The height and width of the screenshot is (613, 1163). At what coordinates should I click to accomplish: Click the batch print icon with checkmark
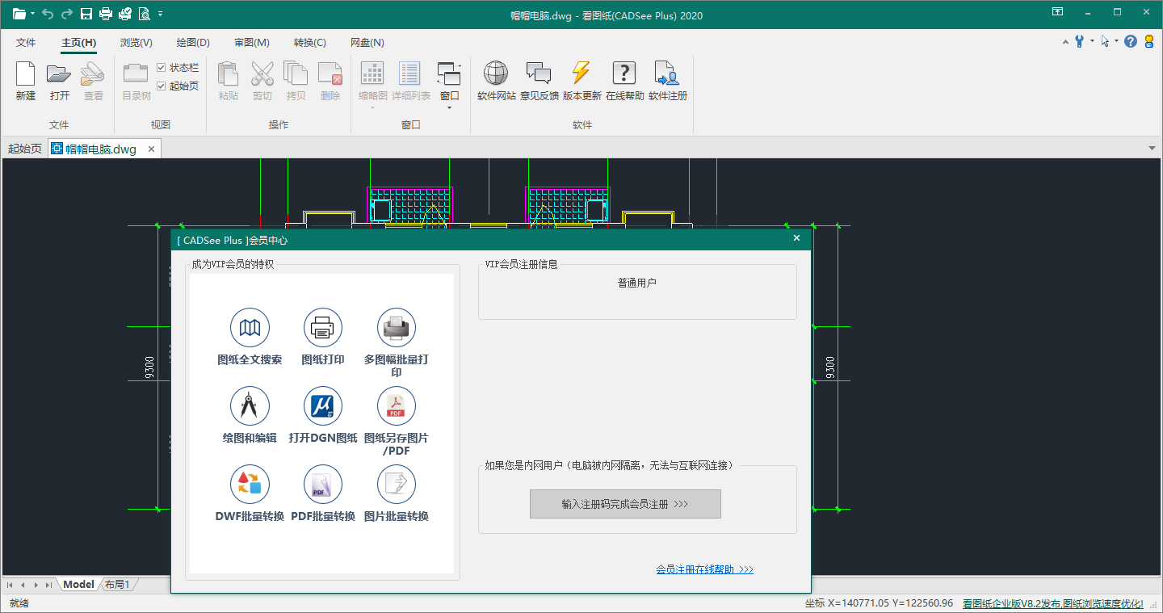click(125, 14)
